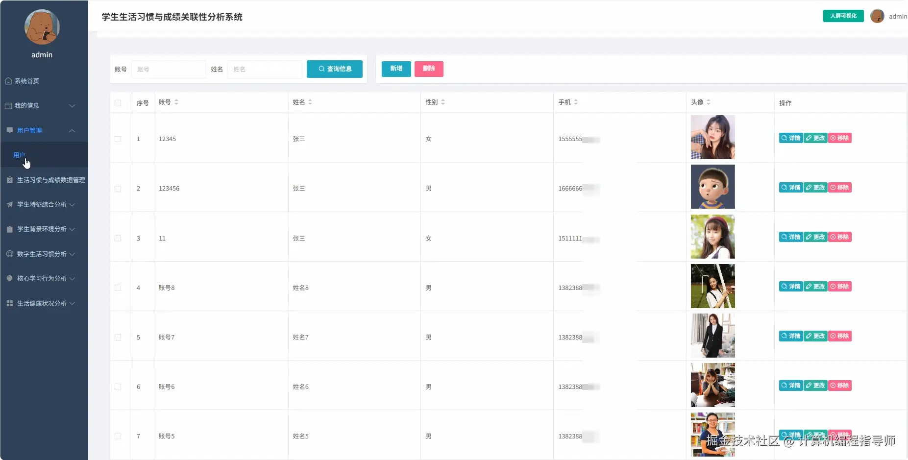
Task: Click 生活健康状况分析 grid icon
Action: click(x=10, y=303)
